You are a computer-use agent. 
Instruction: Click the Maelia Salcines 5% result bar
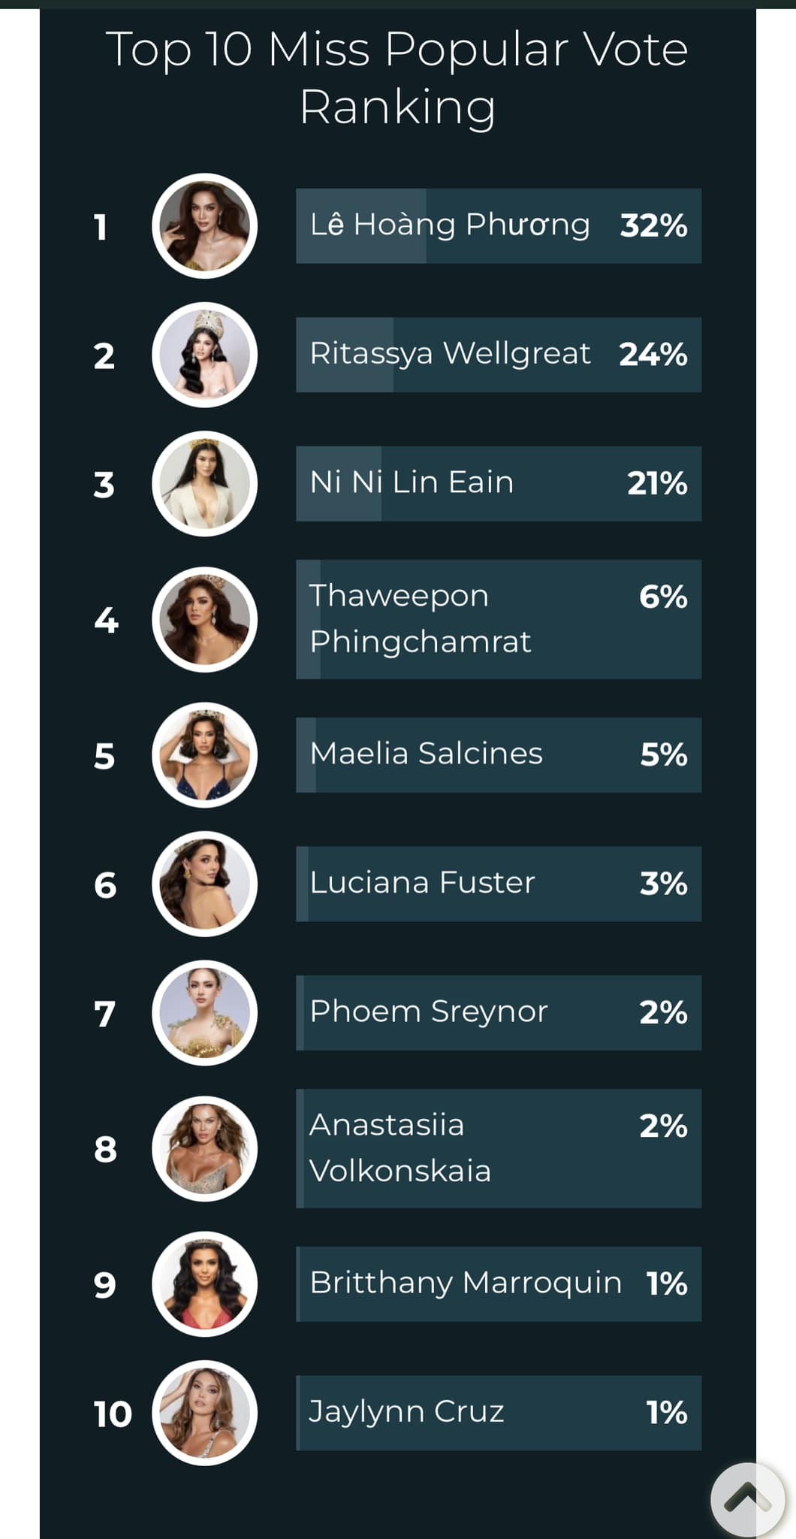click(499, 754)
